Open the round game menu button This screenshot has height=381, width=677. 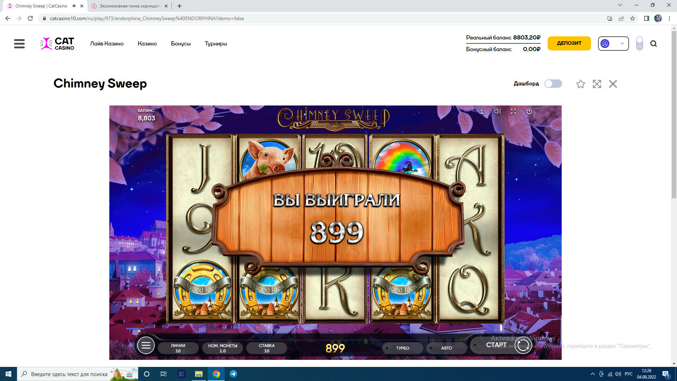coord(146,345)
